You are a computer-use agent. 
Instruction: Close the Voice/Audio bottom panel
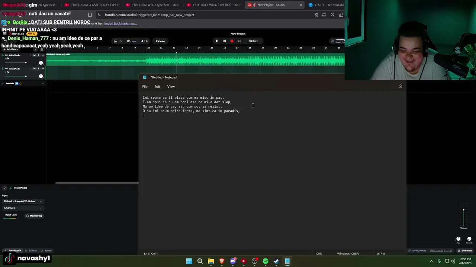click(4, 188)
